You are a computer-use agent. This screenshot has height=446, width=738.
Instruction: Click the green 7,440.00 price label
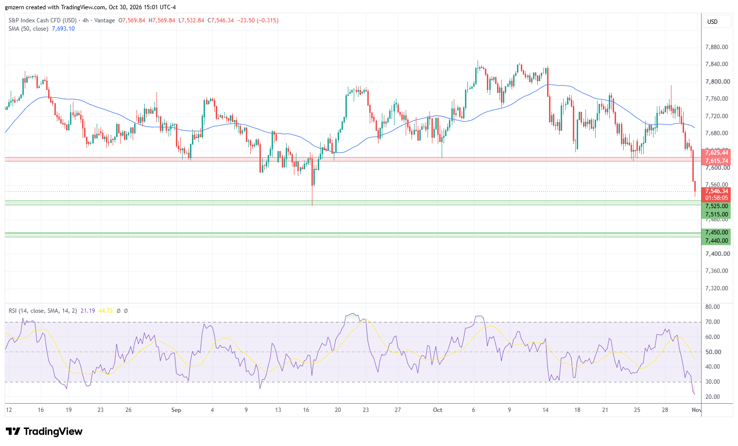(x=717, y=241)
